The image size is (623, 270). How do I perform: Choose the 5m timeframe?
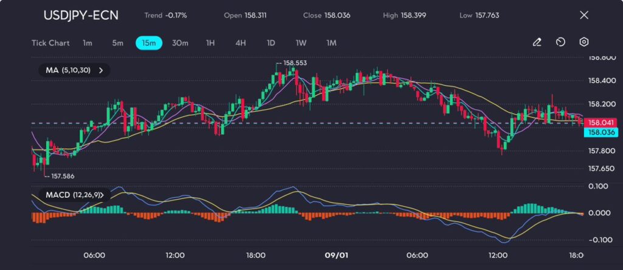(117, 43)
